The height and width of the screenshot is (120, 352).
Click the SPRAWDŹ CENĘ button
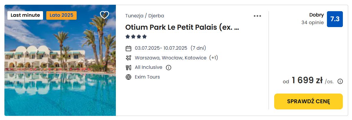tap(308, 101)
